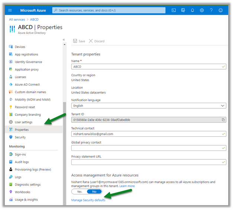This screenshot has height=210, width=233.
Task: Click the Discard button
Action: pos(96,41)
